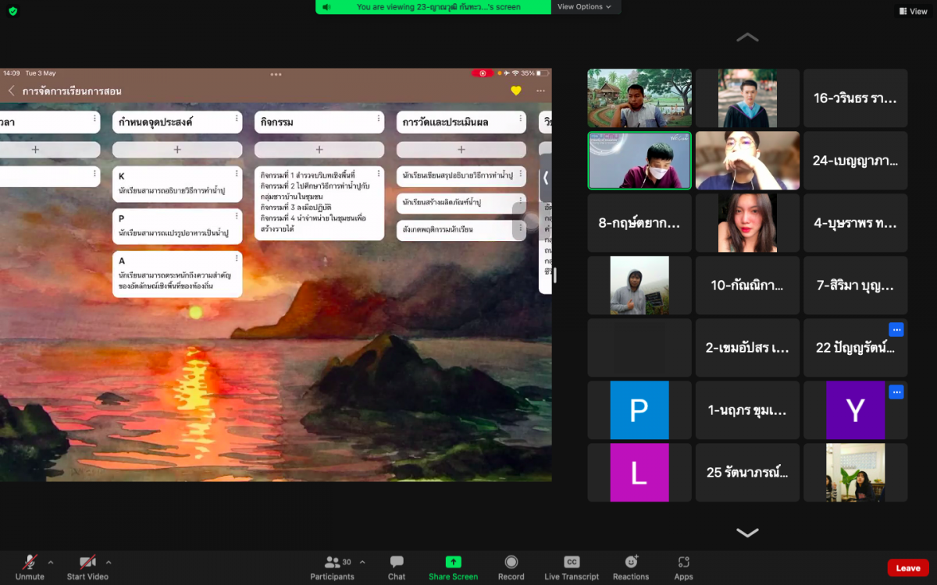Open the Reactions menu
Screen dimensions: 937x585
coord(631,567)
